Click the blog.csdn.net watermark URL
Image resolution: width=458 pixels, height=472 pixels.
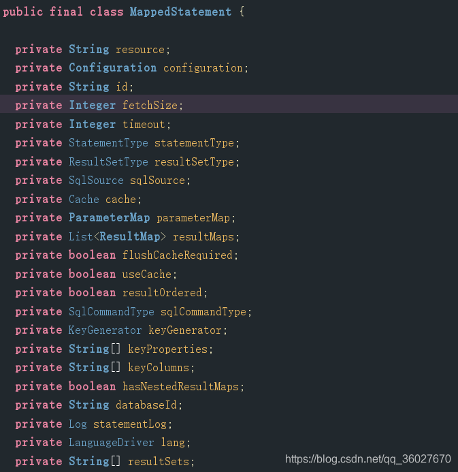[368, 459]
